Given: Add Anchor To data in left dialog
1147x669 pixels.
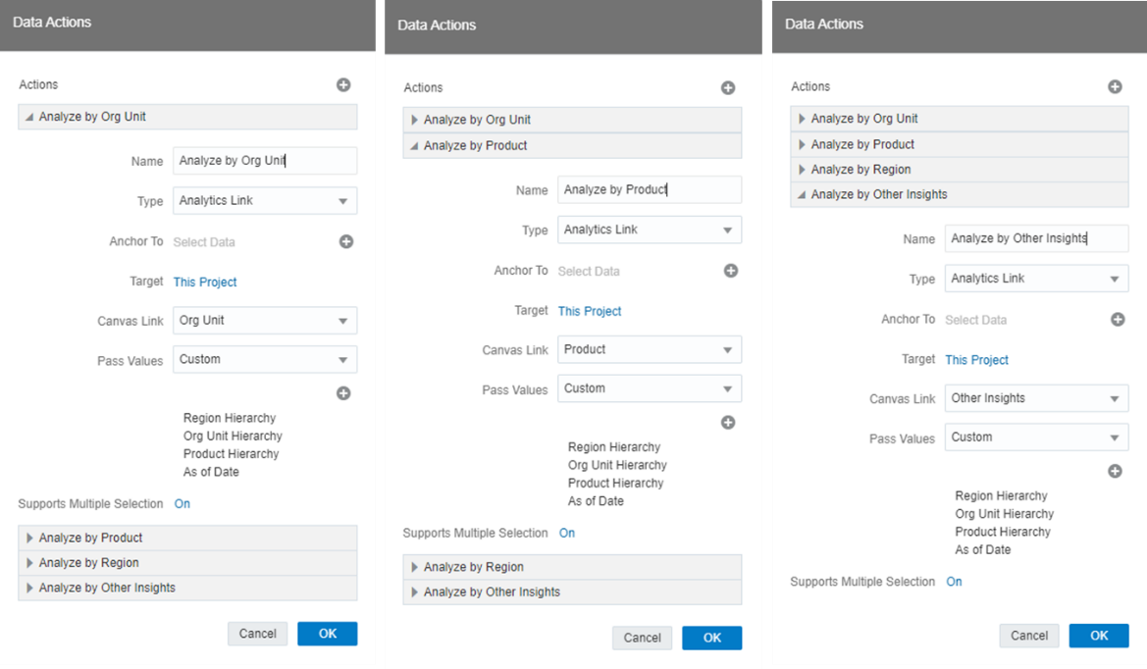Looking at the screenshot, I should tap(346, 241).
